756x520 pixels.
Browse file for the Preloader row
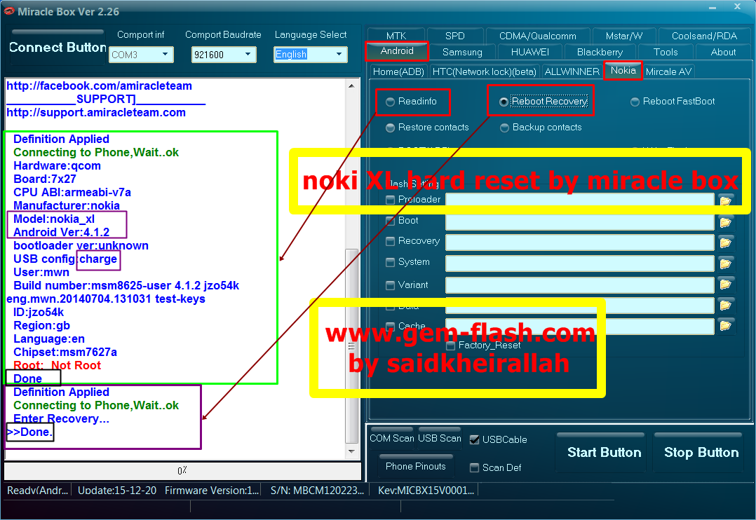coord(726,201)
